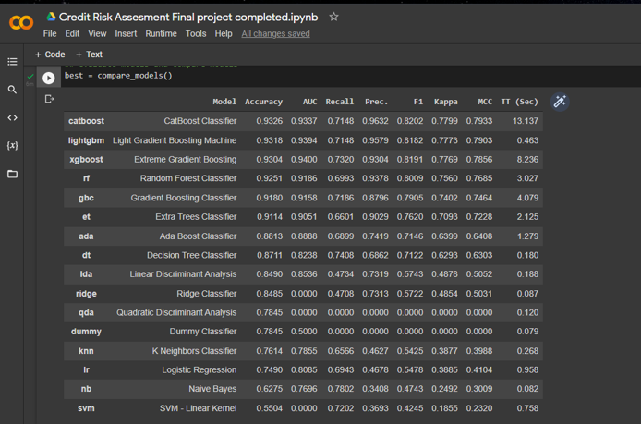
Task: Click catboost accuracy value 0.9326
Action: pos(270,121)
